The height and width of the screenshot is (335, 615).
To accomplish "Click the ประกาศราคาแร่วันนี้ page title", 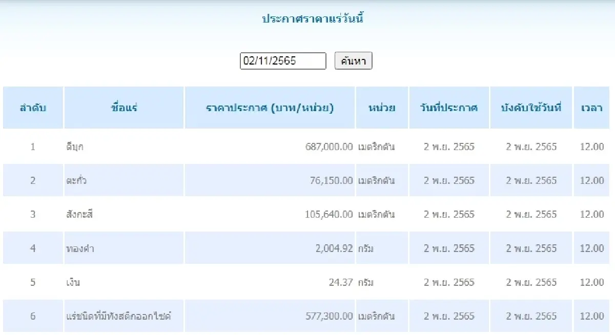I will click(312, 19).
